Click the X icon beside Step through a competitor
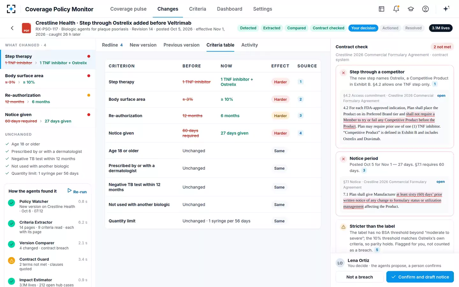The image size is (459, 287). point(343,73)
